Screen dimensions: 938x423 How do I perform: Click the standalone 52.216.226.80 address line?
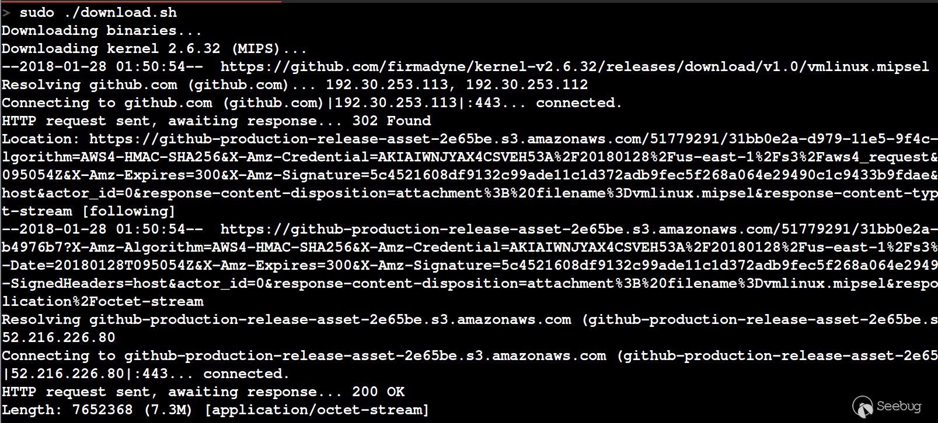pos(58,337)
